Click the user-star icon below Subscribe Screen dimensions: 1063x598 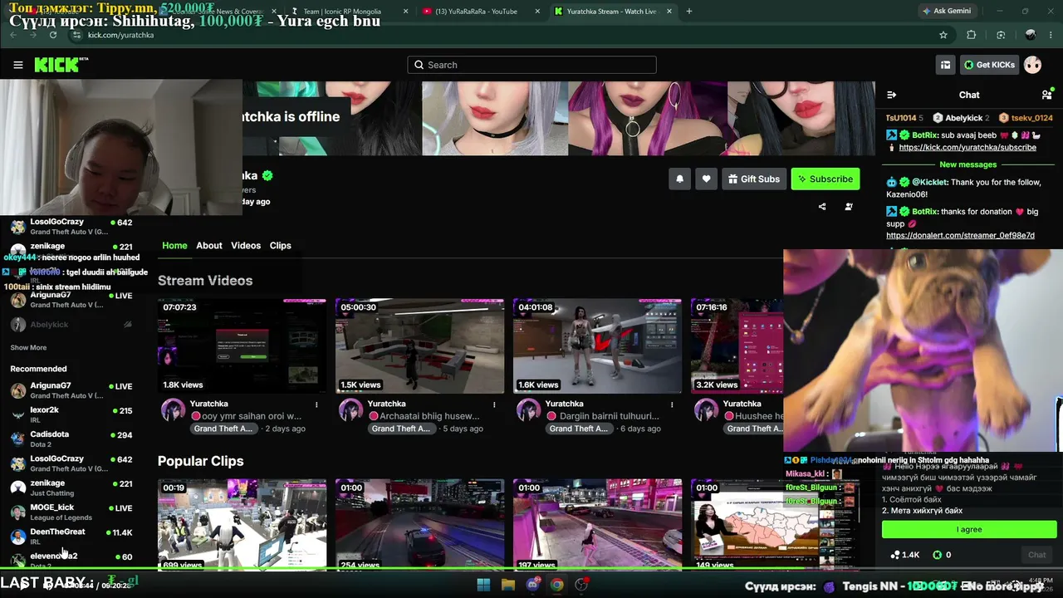(x=849, y=207)
